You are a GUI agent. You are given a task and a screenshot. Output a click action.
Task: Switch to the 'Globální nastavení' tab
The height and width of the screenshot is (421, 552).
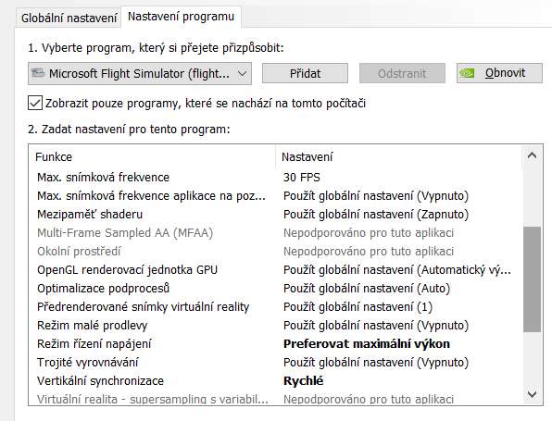[x=69, y=18]
